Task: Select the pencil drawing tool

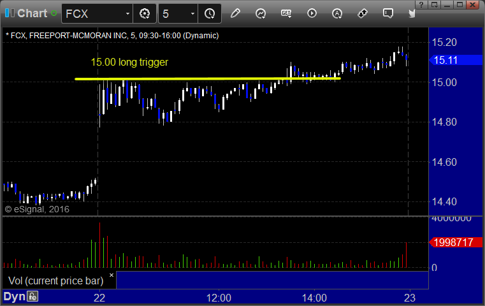Action: point(235,13)
